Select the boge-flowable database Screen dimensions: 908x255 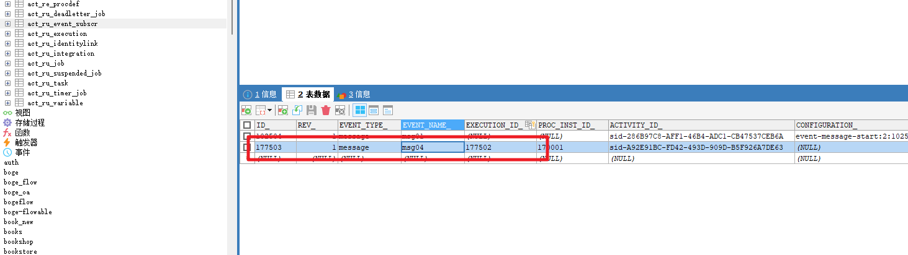(28, 212)
